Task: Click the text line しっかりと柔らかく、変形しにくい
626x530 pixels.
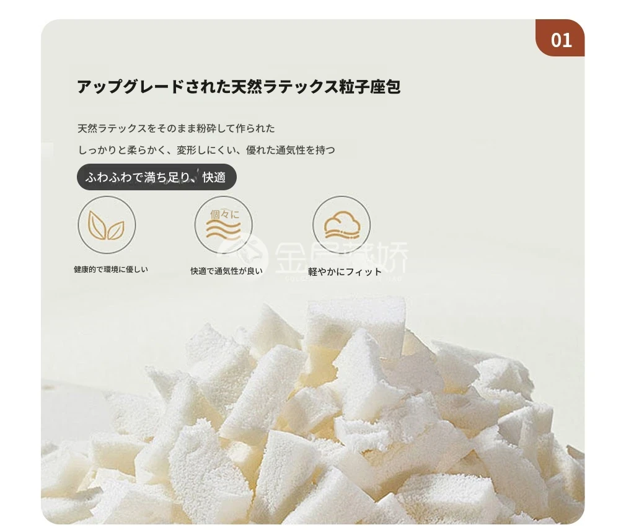Action: click(x=158, y=150)
